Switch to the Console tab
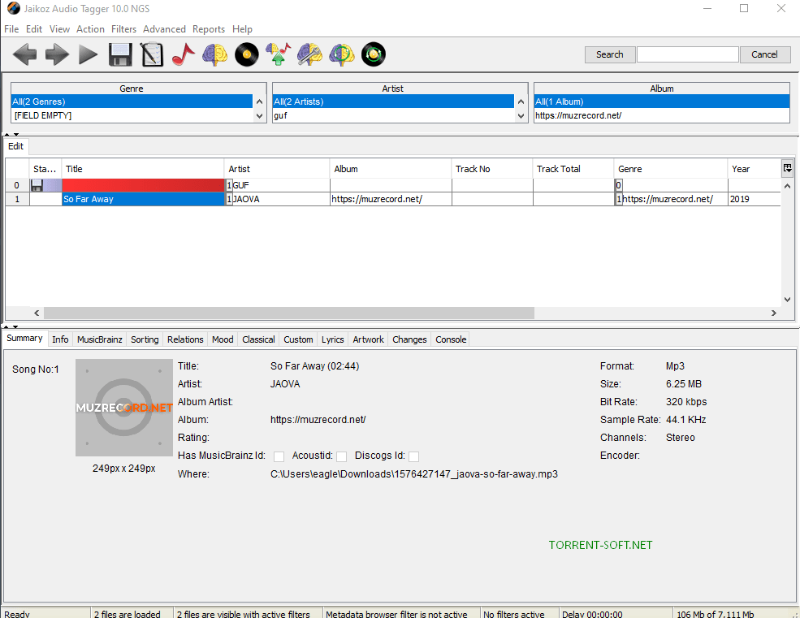The width and height of the screenshot is (800, 618). (451, 339)
